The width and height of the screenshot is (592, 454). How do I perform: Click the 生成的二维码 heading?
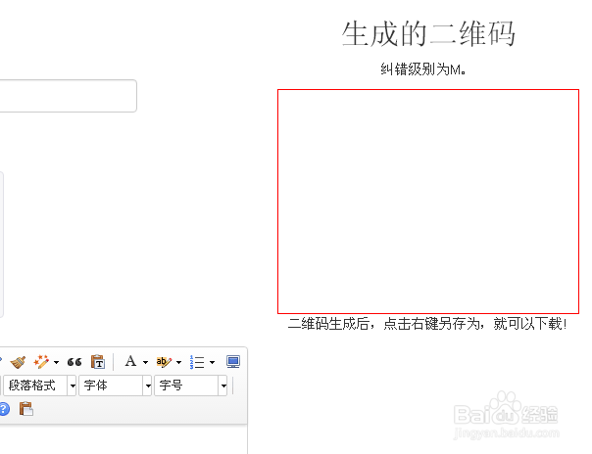click(428, 34)
